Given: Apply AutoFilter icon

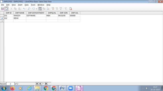Looking at the screenshot, I should [53, 9].
